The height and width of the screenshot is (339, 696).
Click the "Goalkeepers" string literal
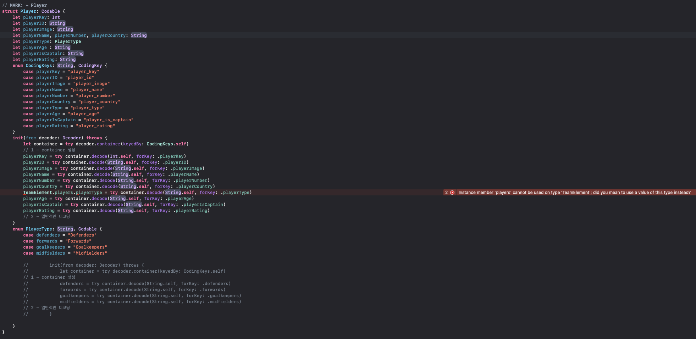[x=90, y=247]
